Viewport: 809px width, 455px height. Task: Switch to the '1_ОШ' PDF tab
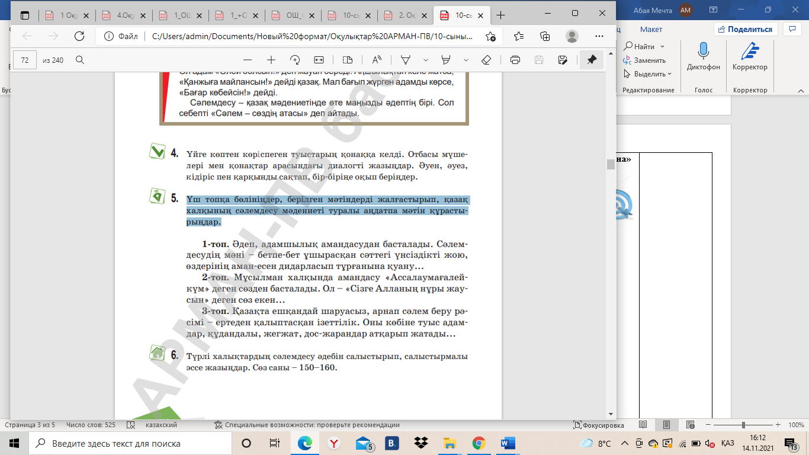tap(179, 14)
